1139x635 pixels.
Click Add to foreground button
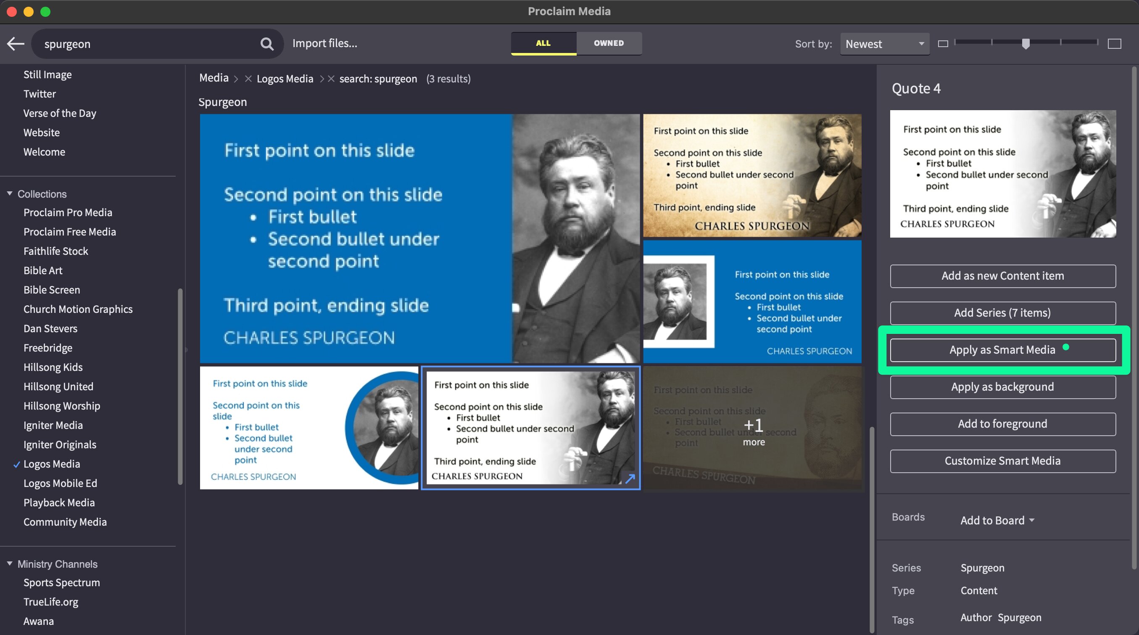pyautogui.click(x=1002, y=424)
